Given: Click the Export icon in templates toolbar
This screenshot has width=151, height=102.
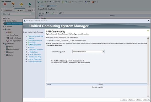Looking at the screenshot, I should click(x=55, y=13).
